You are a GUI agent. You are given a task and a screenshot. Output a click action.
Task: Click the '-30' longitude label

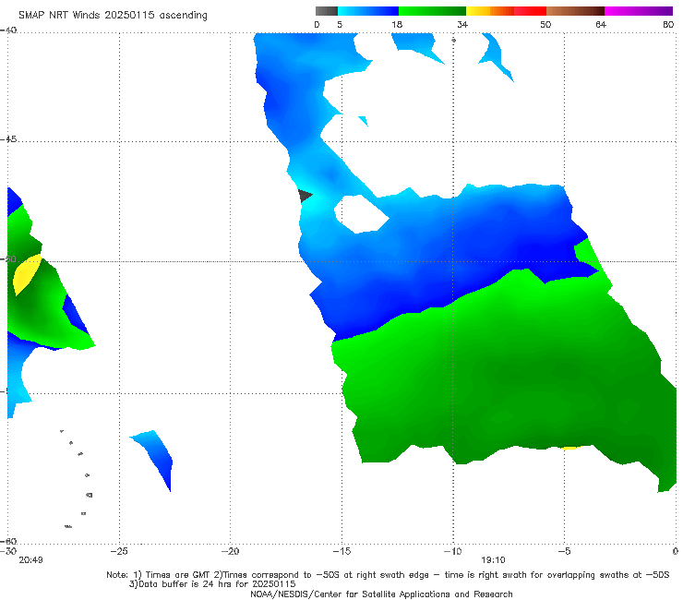tap(8, 551)
